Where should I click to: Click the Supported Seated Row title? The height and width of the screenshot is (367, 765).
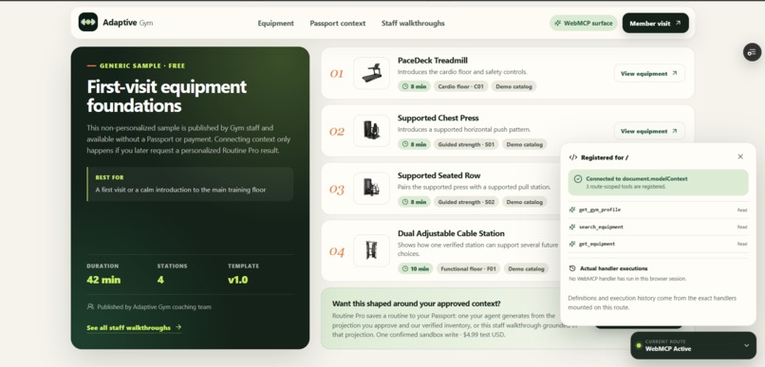pyautogui.click(x=439, y=175)
